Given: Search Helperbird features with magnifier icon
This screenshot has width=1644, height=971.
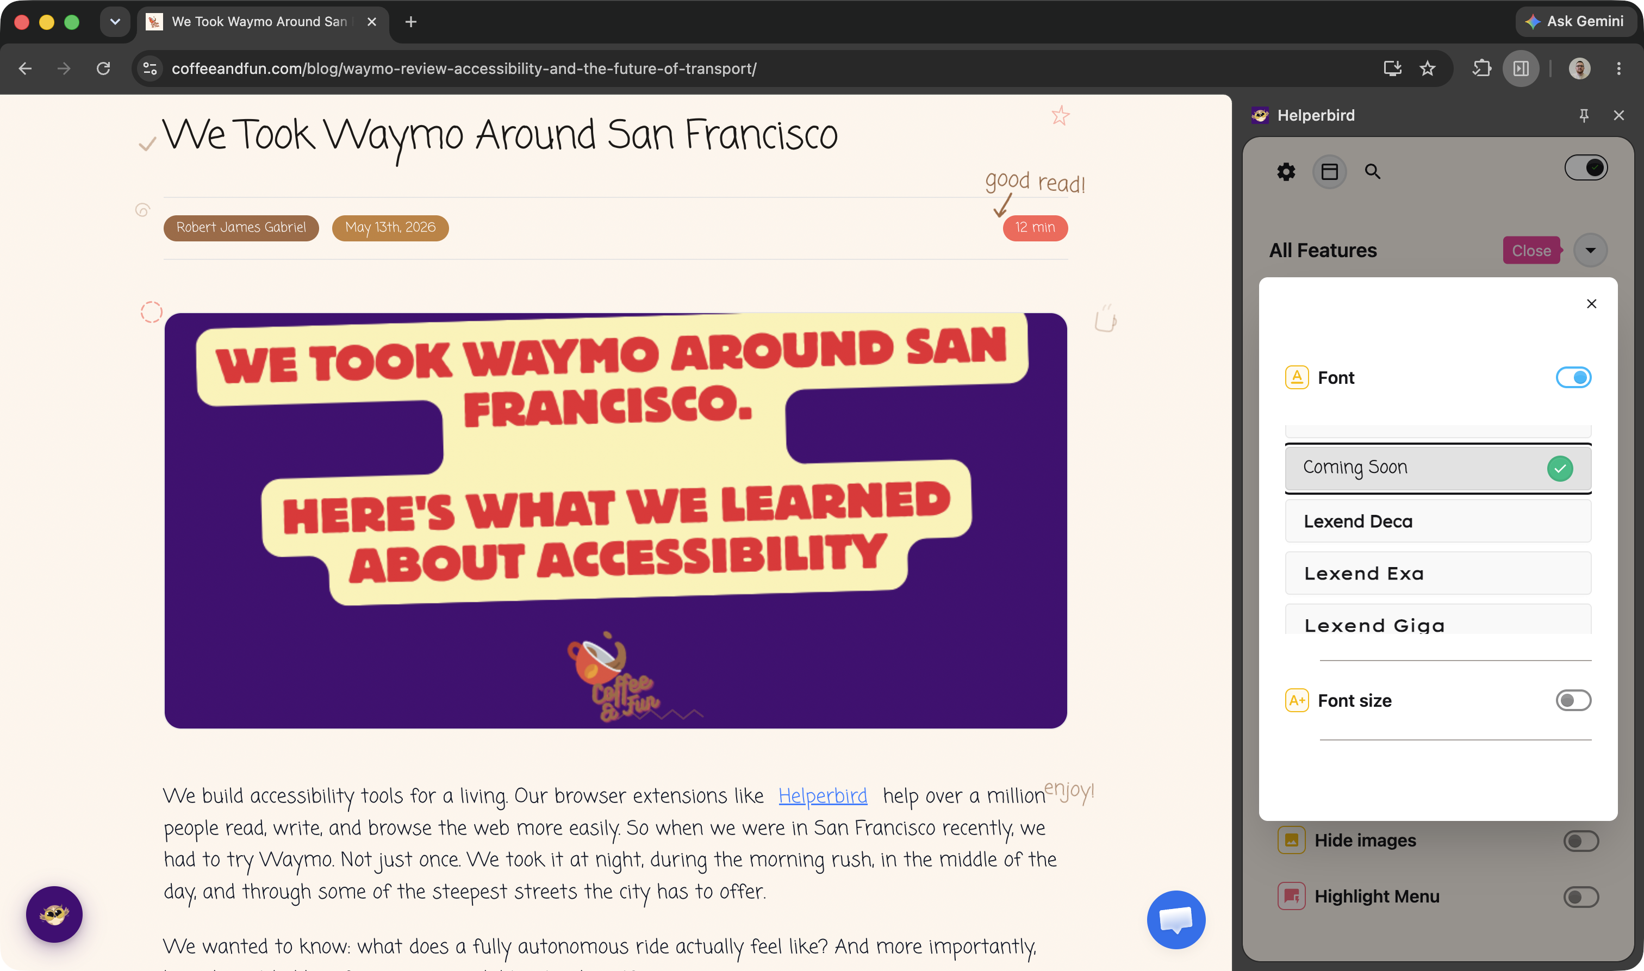Looking at the screenshot, I should tap(1373, 172).
